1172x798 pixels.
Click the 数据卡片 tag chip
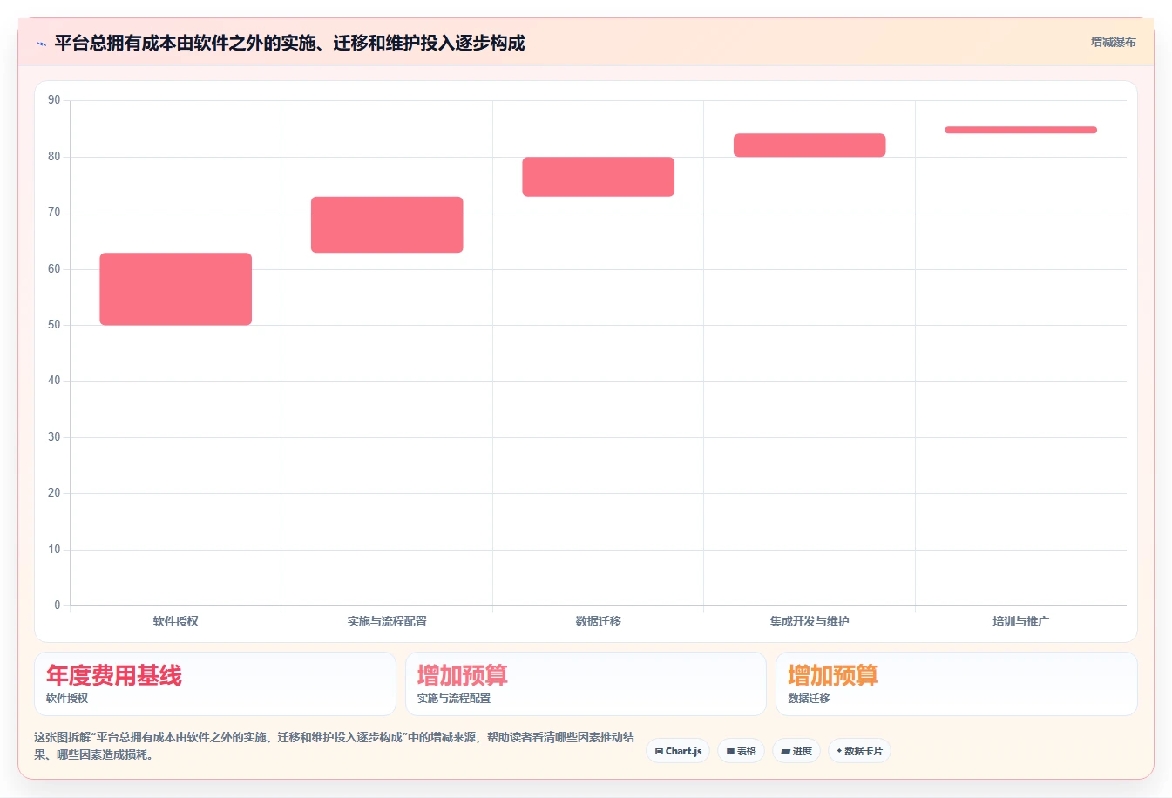pos(859,751)
